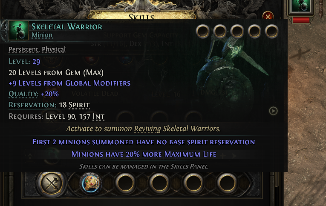Click the underlined Physical tag
326x206 pixels.
(54, 49)
